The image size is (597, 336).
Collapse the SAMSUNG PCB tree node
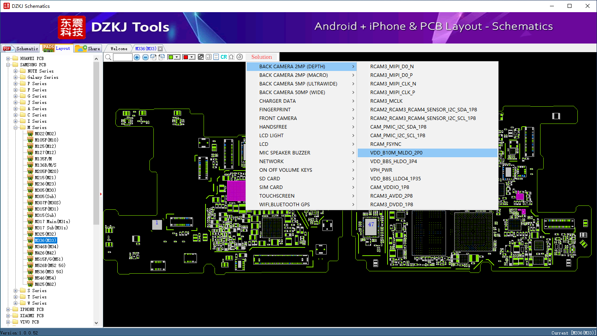coord(8,65)
